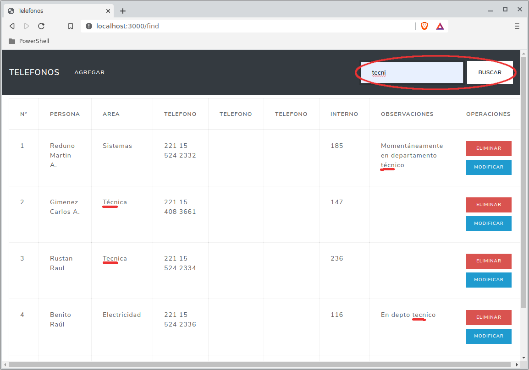Click the search field containing 'tecni'
This screenshot has width=529, height=370.
(412, 72)
